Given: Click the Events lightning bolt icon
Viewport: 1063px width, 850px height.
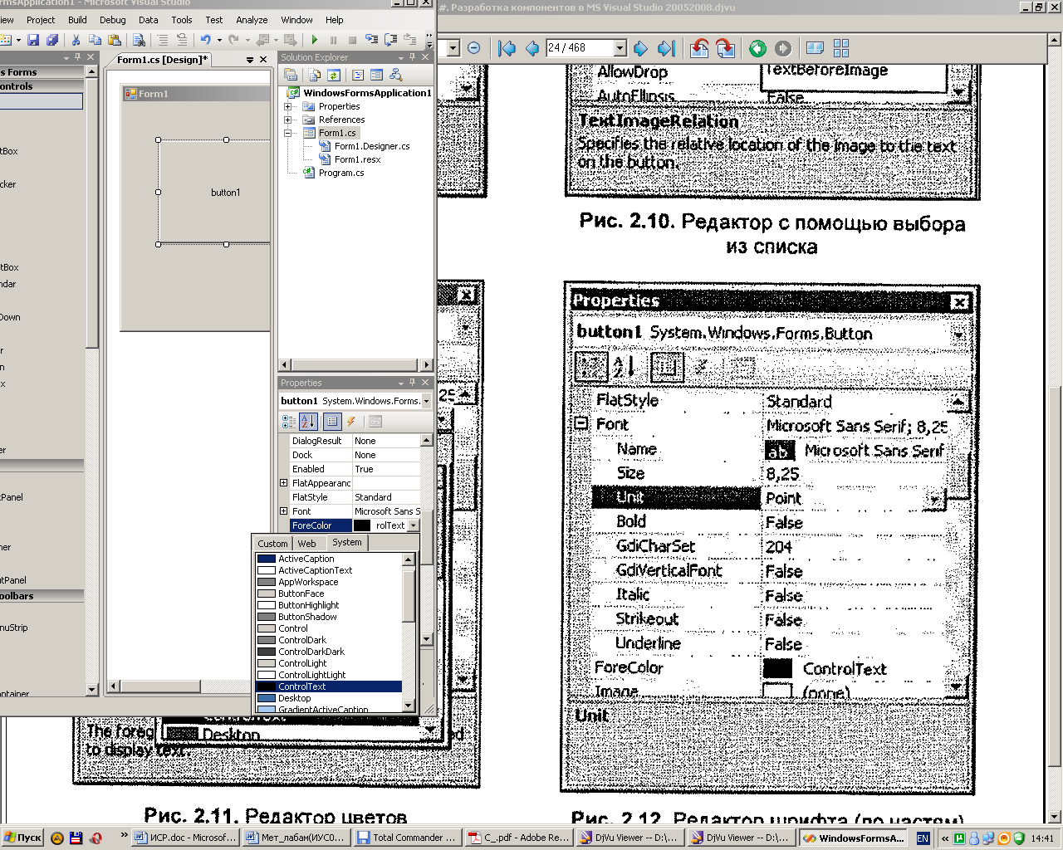Looking at the screenshot, I should [351, 422].
